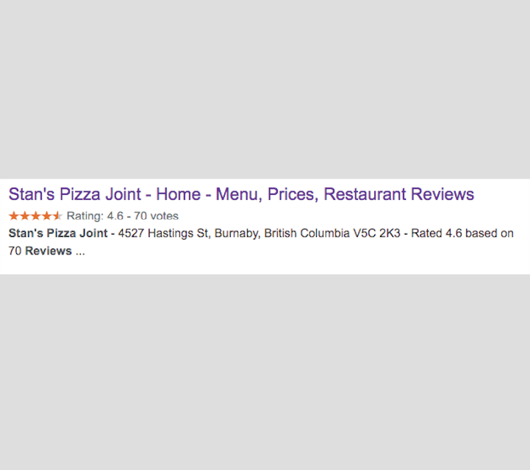Click the trailing ellipsis after Reviews
530x470 pixels.
tap(80, 252)
